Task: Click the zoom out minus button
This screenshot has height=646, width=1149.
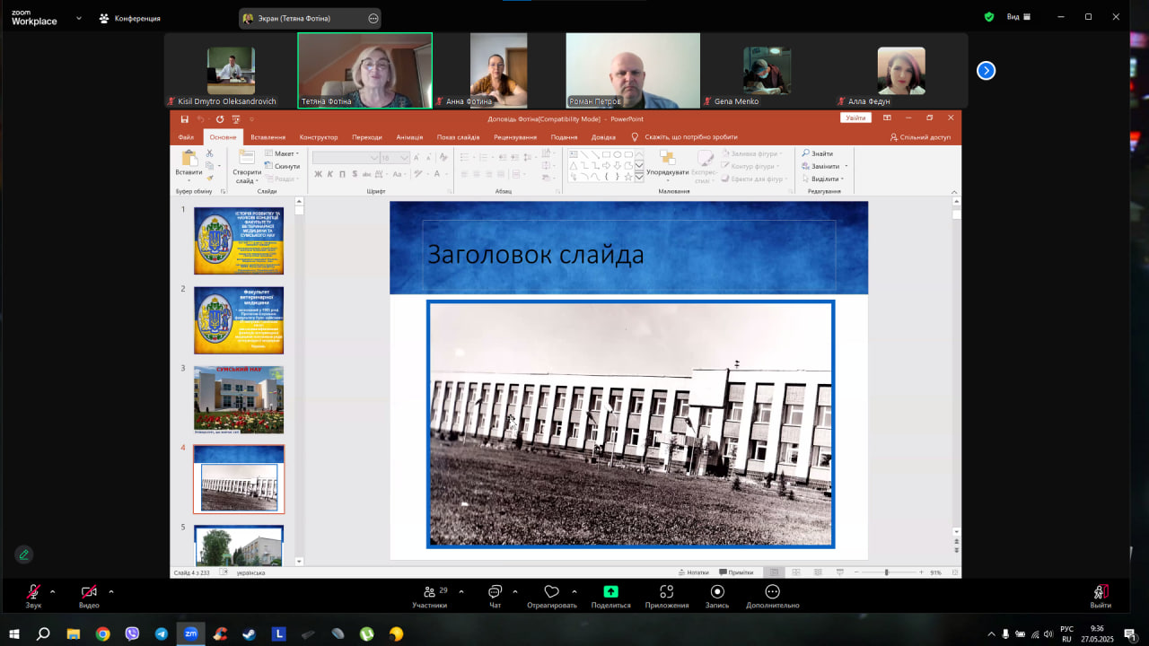Action: pos(855,572)
